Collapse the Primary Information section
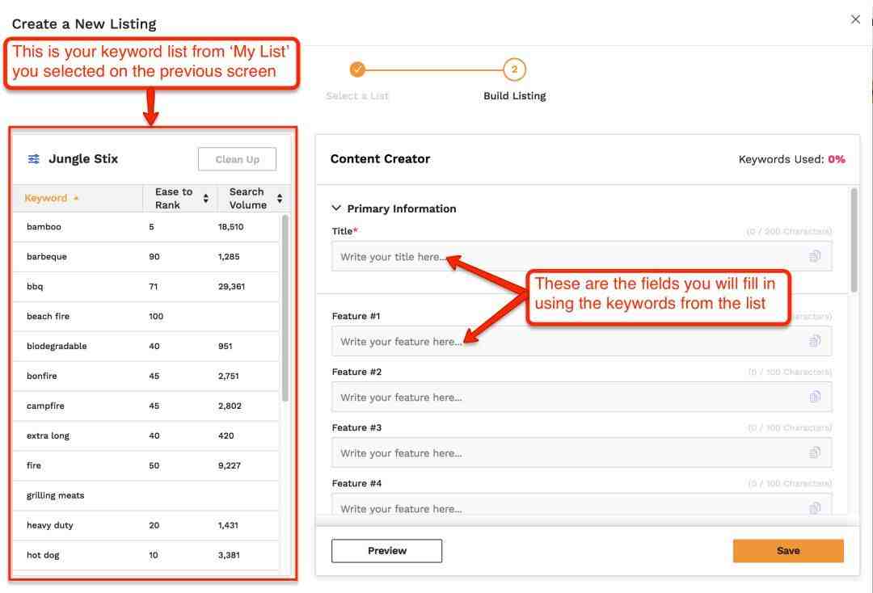The width and height of the screenshot is (873, 593). [337, 208]
